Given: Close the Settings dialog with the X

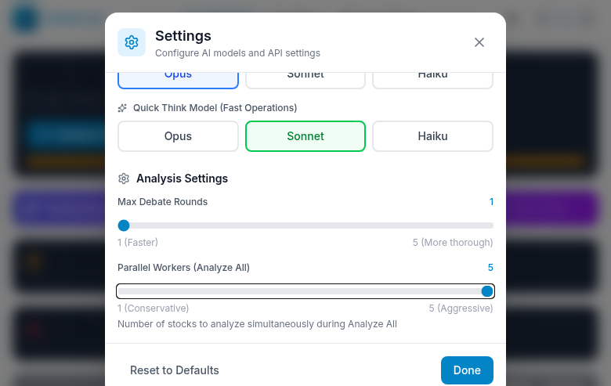Looking at the screenshot, I should tap(479, 42).
